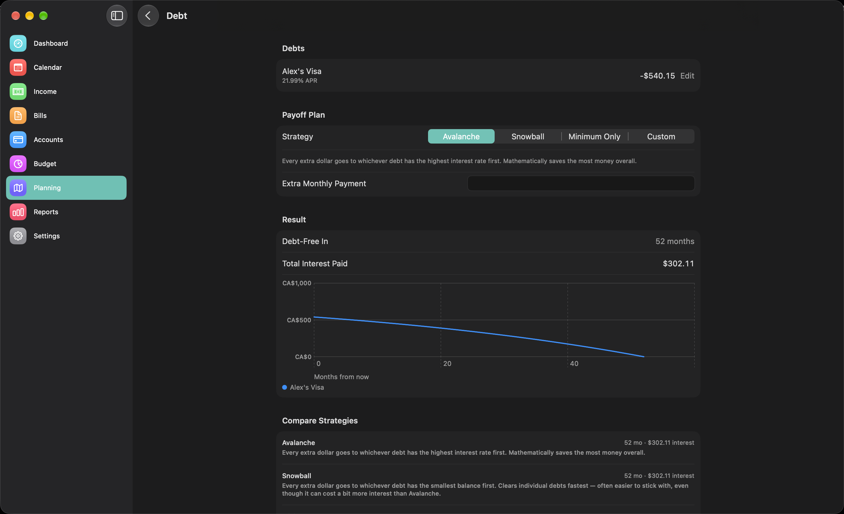Open the Reports bar chart icon
This screenshot has width=844, height=514.
pyautogui.click(x=18, y=212)
